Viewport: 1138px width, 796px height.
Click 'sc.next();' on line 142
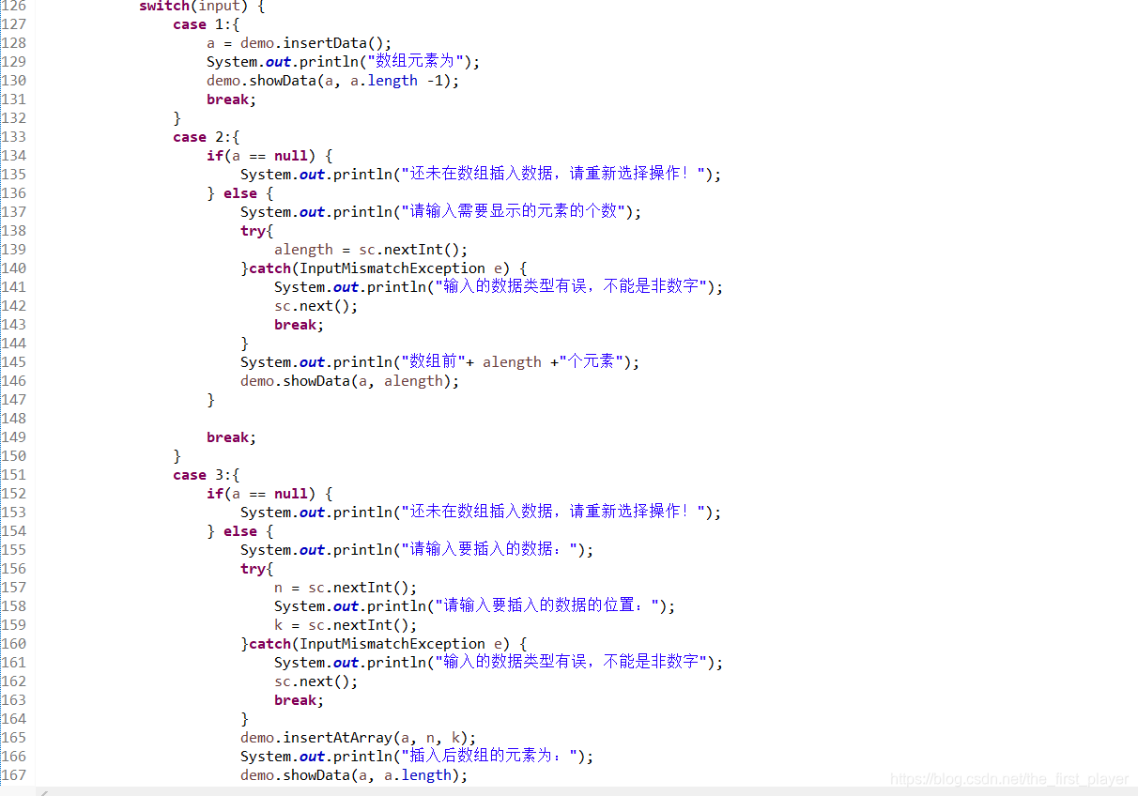[316, 306]
